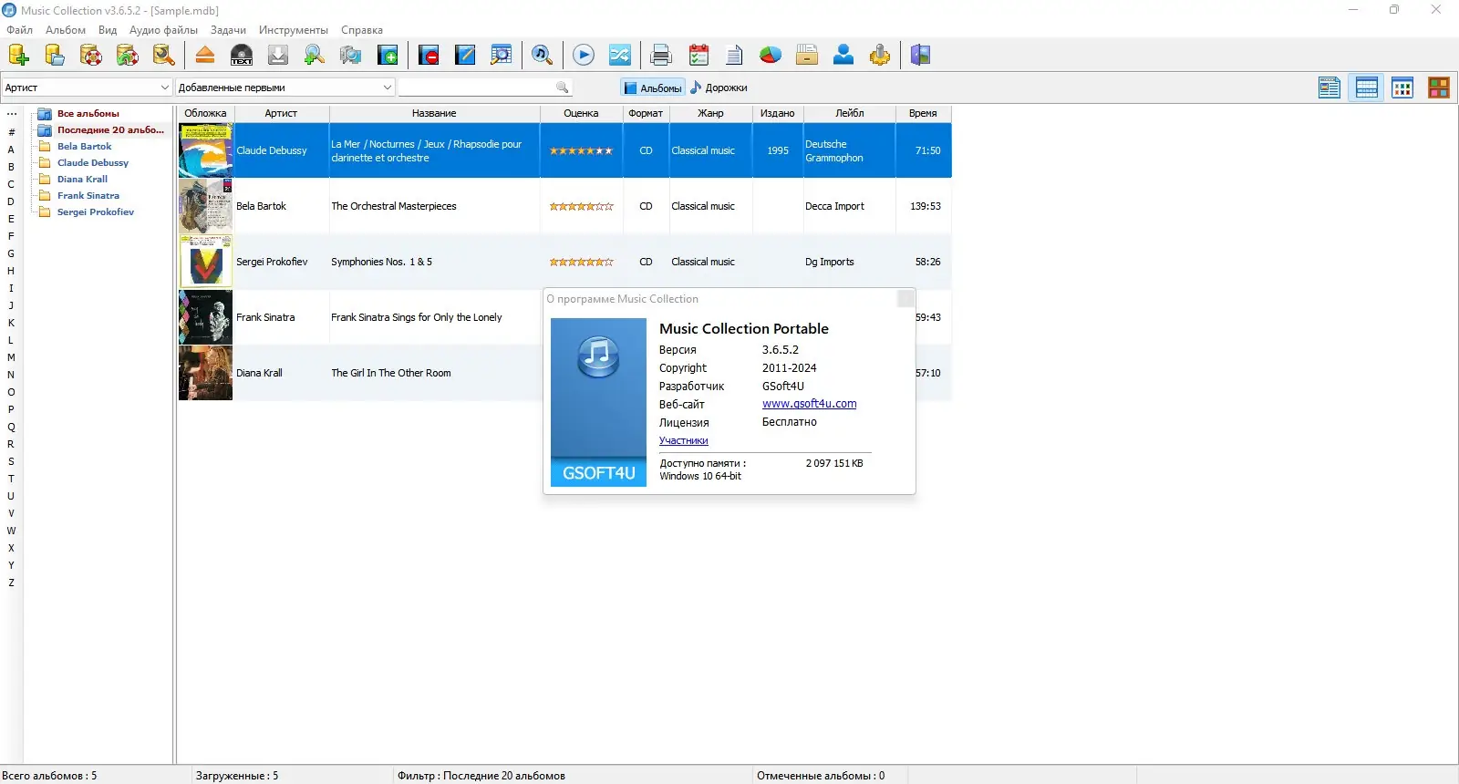Viewport: 1459px width, 784px height.
Task: Click the calendar checklist icon
Action: pos(698,55)
